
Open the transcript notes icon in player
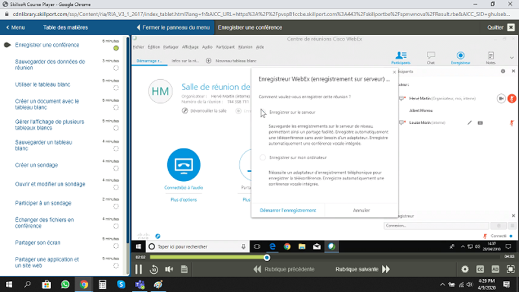184,269
